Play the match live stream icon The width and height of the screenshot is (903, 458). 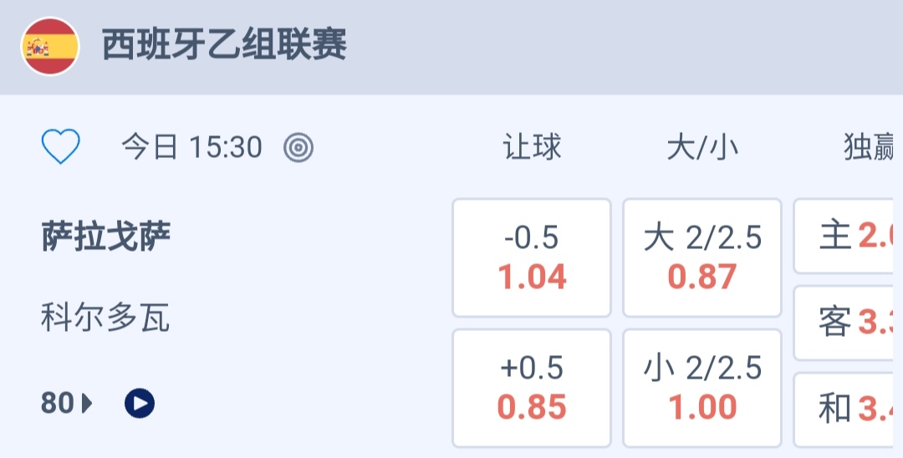(140, 404)
